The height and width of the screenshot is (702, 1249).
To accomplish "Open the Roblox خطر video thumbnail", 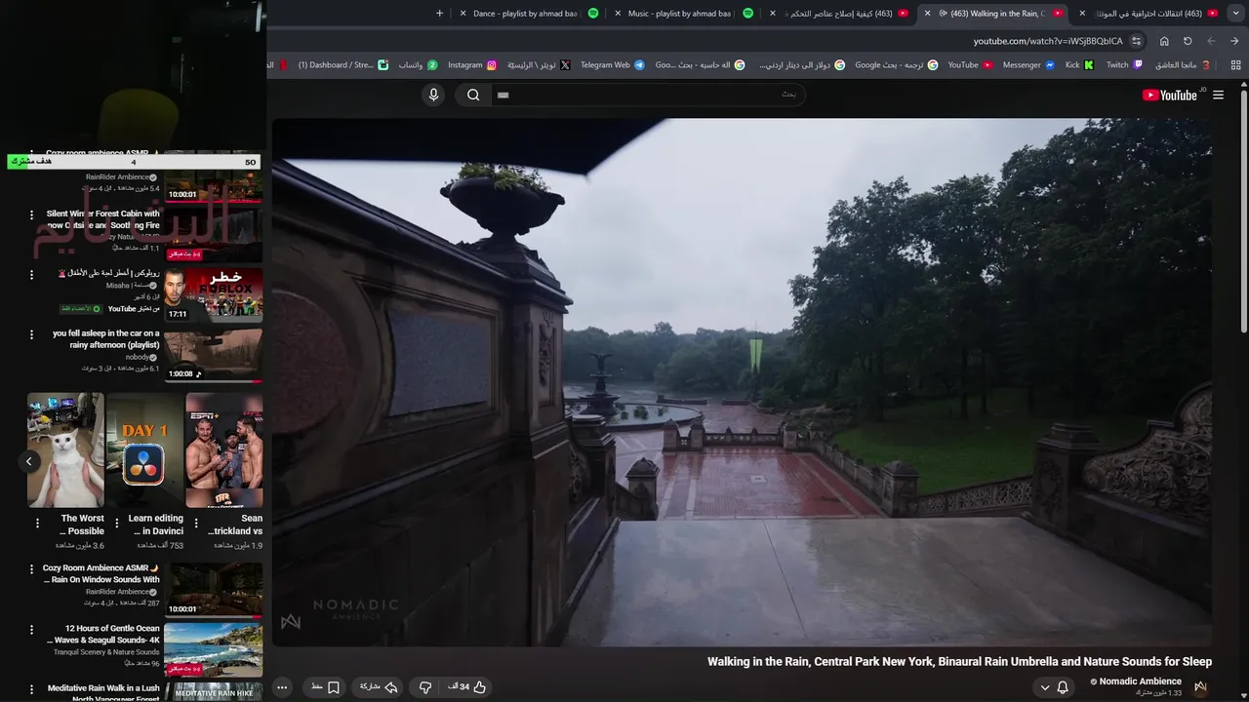I will (x=213, y=294).
